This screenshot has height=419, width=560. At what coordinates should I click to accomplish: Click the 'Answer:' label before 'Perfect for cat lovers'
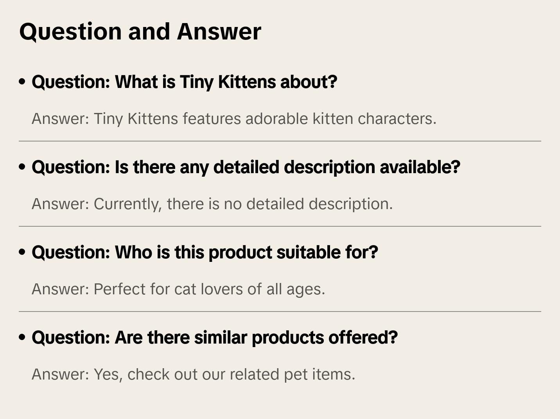(x=61, y=289)
